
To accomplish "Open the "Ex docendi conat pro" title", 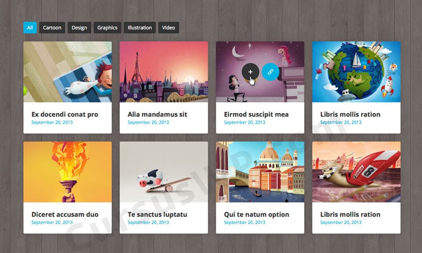I will click(x=65, y=114).
